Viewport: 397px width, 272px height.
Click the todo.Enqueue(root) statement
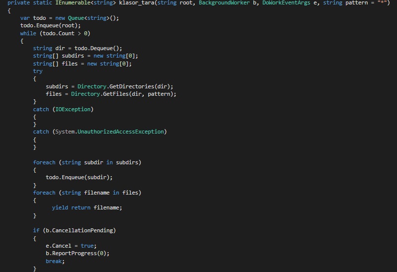[x=51, y=26]
